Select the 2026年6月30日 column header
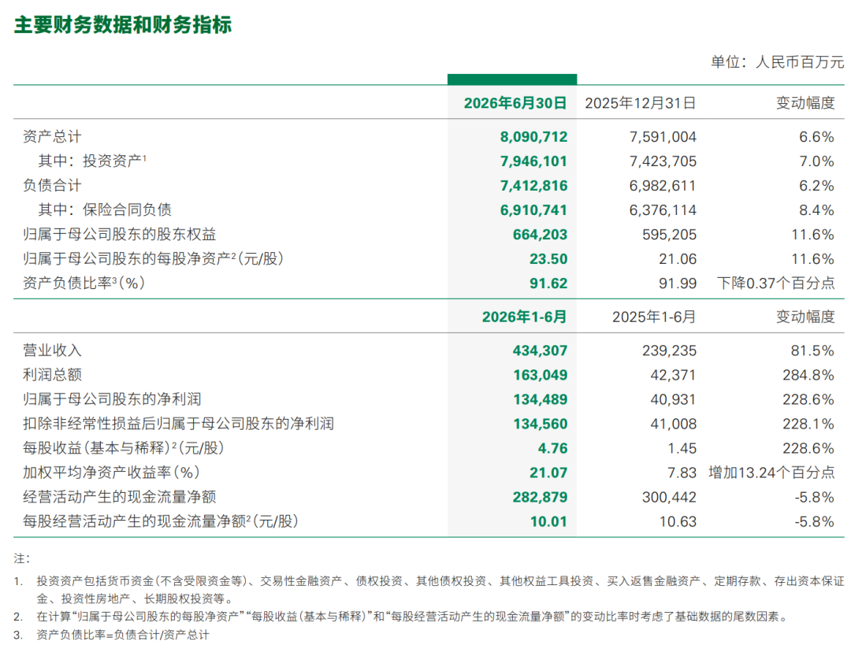This screenshot has width=851, height=645. 515,103
